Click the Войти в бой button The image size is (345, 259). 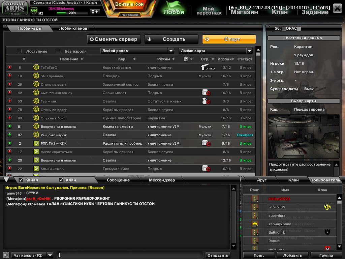(x=129, y=4)
